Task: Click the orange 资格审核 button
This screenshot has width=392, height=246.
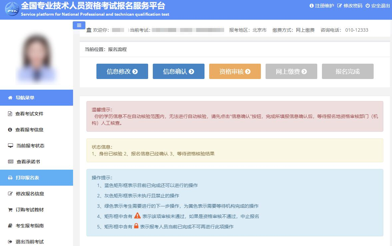Action: click(235, 71)
